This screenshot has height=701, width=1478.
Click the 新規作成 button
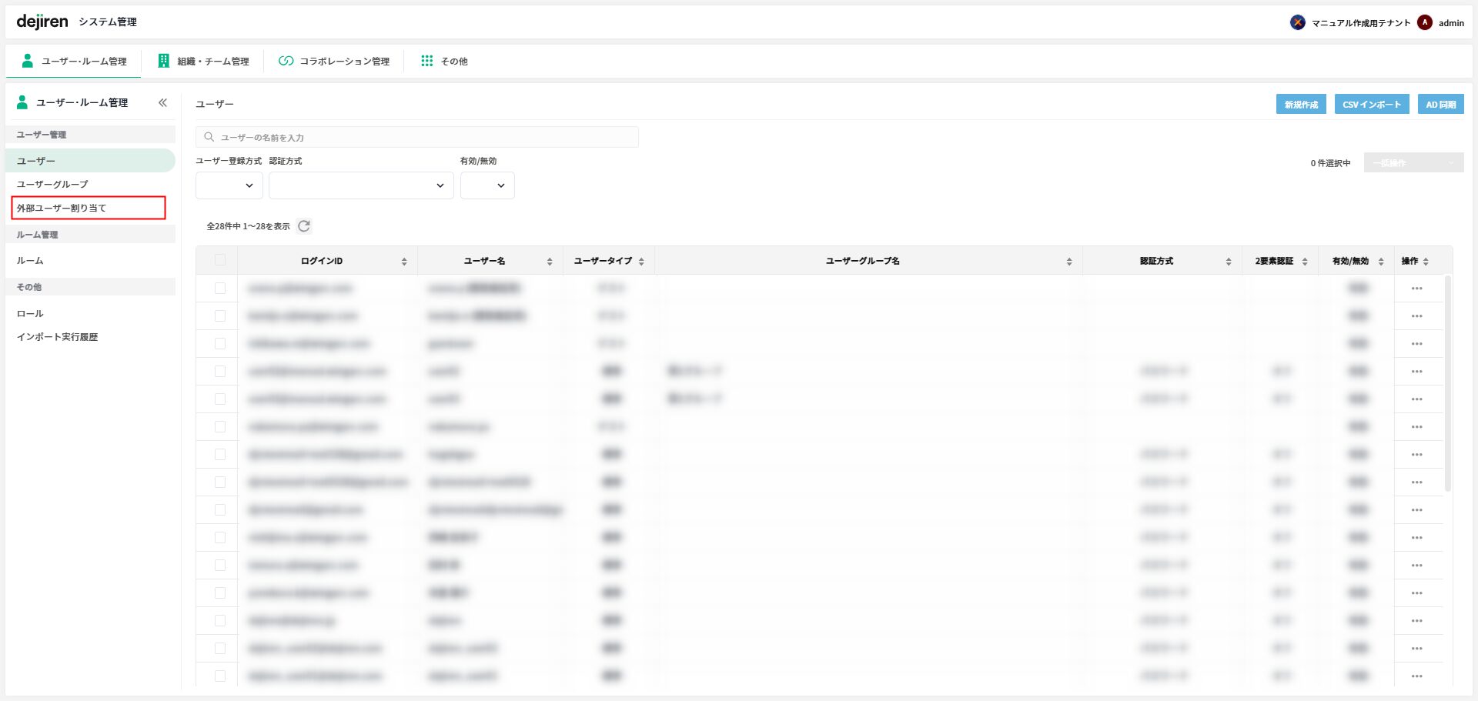(x=1301, y=105)
